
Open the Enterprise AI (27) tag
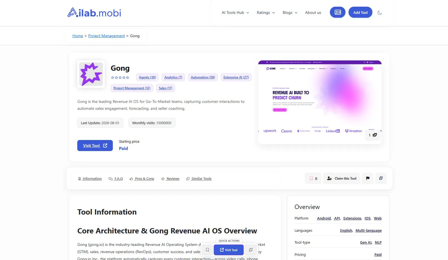[x=236, y=77]
